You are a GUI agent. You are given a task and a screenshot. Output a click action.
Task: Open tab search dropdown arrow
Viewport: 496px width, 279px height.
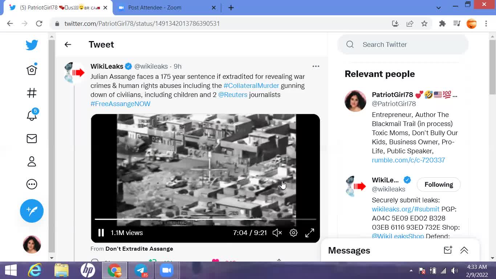click(x=438, y=8)
